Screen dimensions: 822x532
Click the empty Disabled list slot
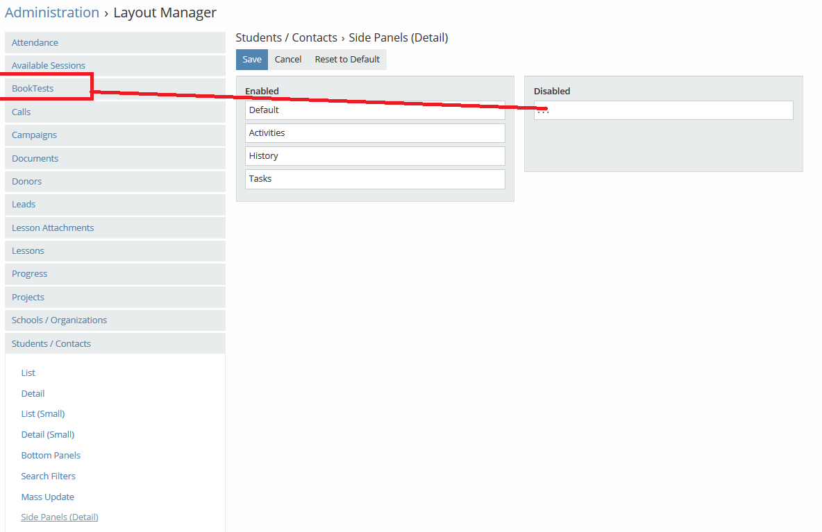pos(663,111)
